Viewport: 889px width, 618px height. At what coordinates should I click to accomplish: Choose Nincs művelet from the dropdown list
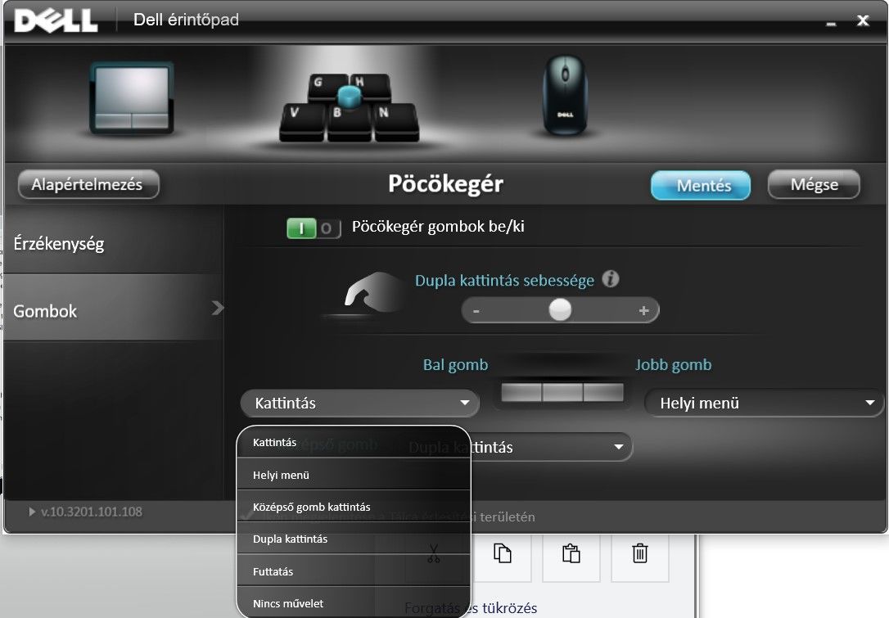354,603
